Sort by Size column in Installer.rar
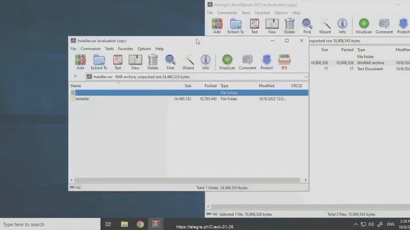The width and height of the screenshot is (410, 230). tap(188, 86)
